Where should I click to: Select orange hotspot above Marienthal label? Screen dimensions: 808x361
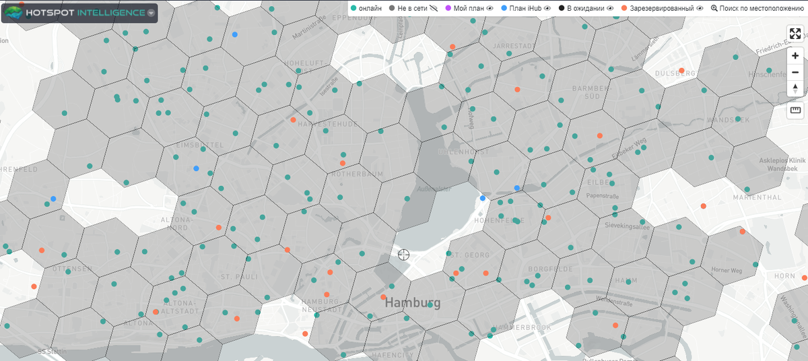703,206
